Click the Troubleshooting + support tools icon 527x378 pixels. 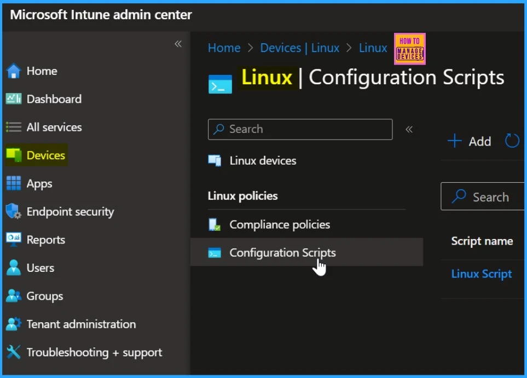tap(14, 352)
